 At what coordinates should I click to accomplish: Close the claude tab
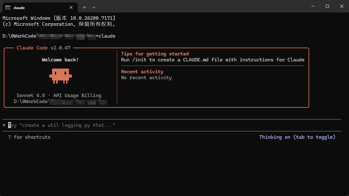coord(71,8)
